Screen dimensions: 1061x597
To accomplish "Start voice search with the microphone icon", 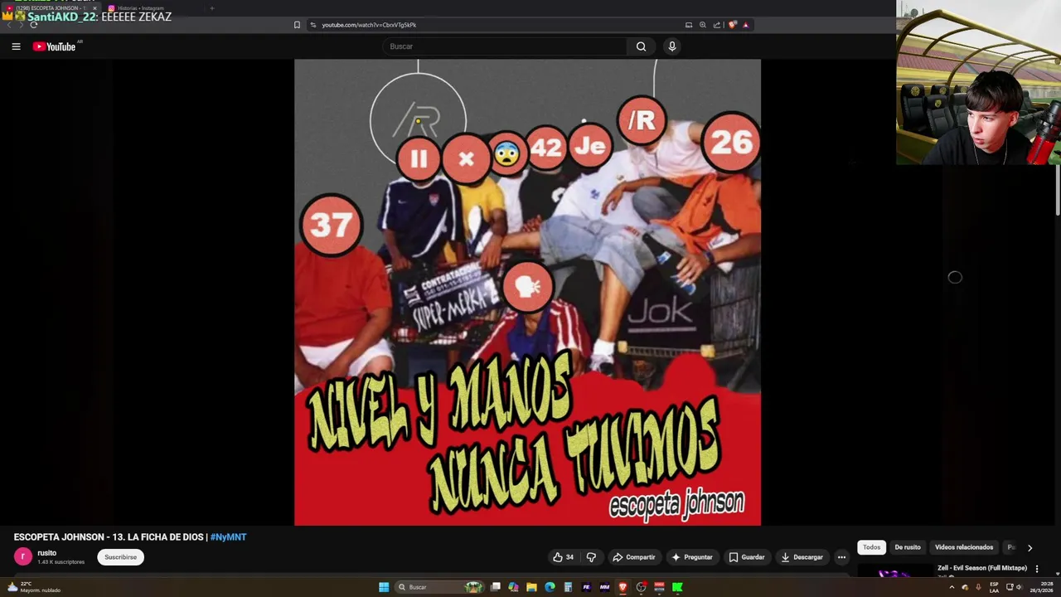I will [x=672, y=46].
